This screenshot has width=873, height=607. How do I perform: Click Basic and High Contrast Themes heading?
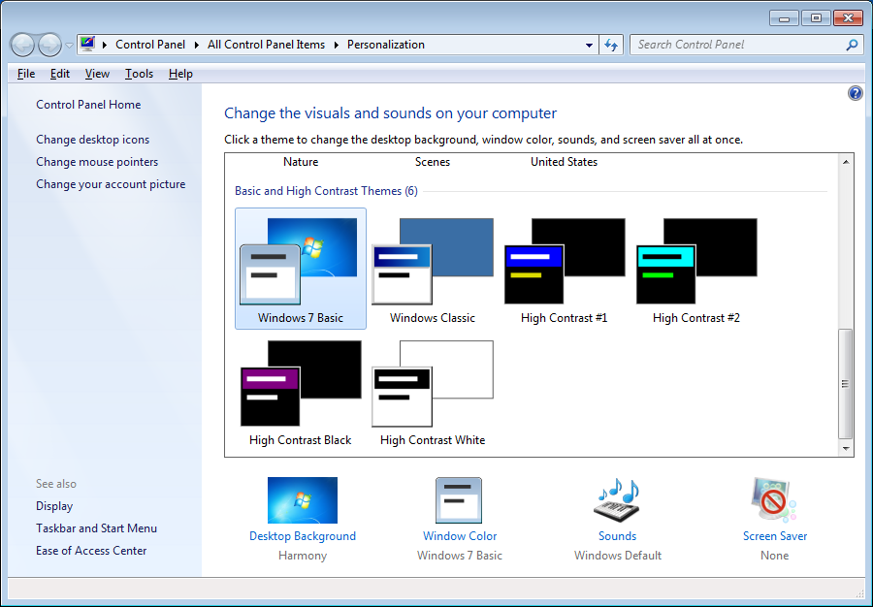click(x=326, y=191)
